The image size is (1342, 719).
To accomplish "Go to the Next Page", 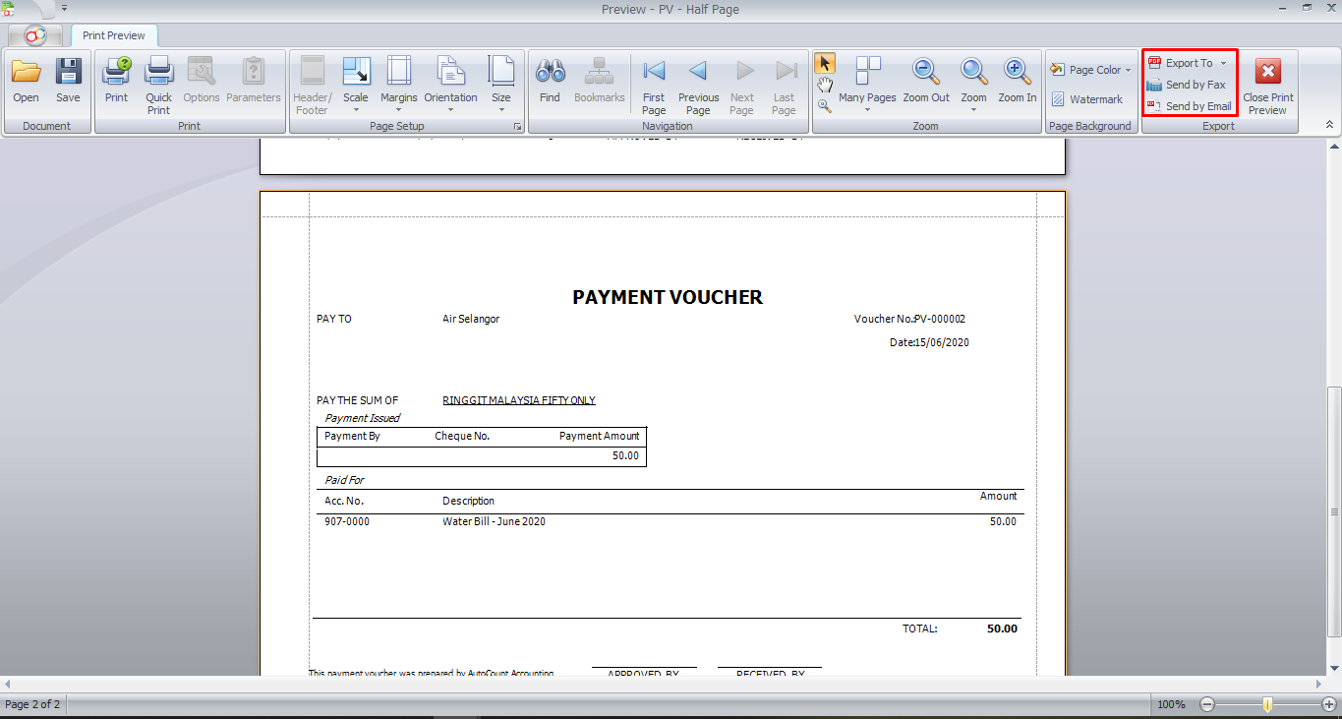I will [743, 87].
